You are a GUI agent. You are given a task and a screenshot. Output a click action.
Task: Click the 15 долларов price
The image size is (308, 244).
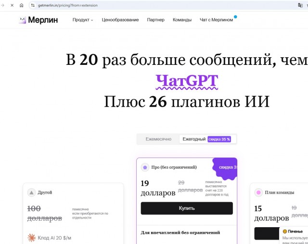pos(271,213)
